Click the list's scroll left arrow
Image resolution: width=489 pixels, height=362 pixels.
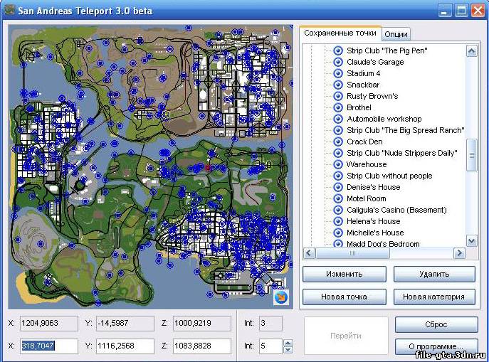309,252
